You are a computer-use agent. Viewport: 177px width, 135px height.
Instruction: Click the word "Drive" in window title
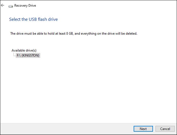pyautogui.click(x=31, y=6)
